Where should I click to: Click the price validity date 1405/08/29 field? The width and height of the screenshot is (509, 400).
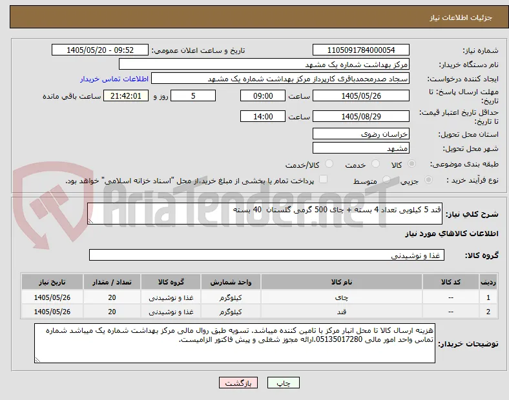[361, 116]
